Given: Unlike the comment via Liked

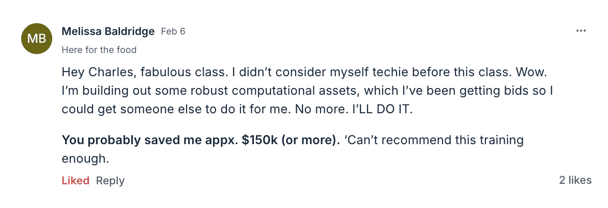Looking at the screenshot, I should click(75, 181).
